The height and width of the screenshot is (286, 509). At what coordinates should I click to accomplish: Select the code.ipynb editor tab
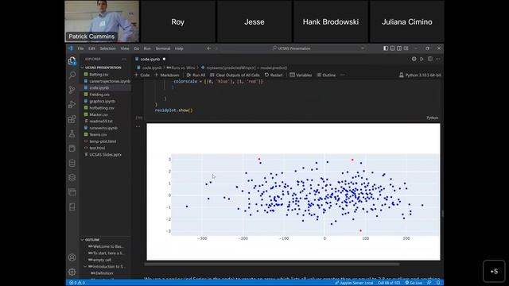tap(150, 59)
